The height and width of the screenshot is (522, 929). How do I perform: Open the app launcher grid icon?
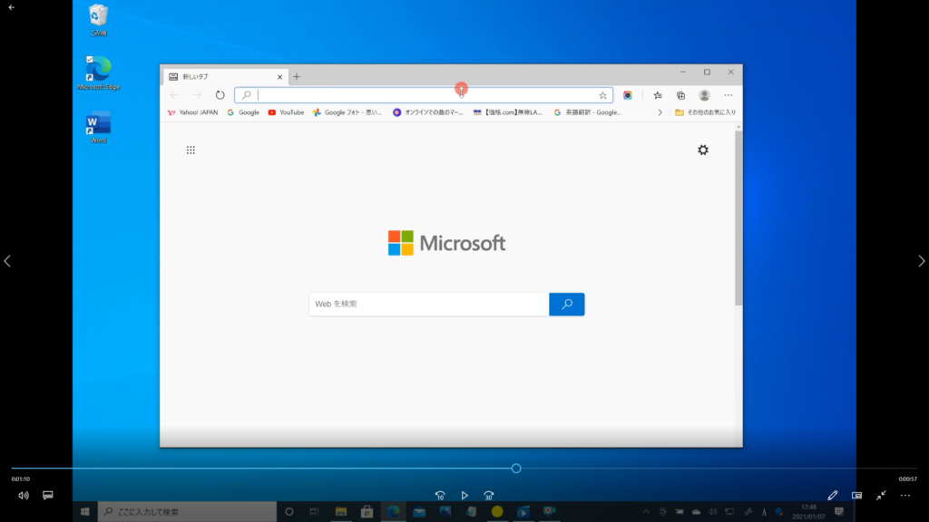191,150
